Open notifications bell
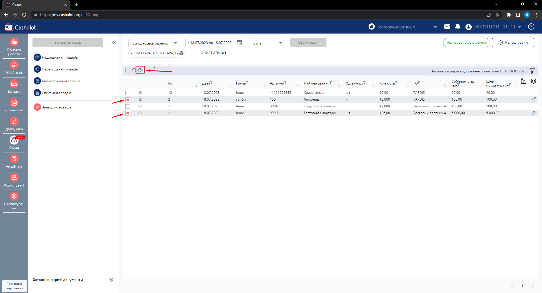 pyautogui.click(x=458, y=27)
